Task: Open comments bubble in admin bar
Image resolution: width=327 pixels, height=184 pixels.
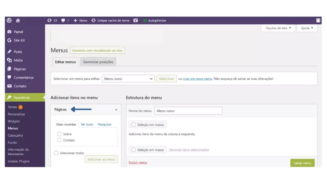Action: pyautogui.click(x=63, y=20)
